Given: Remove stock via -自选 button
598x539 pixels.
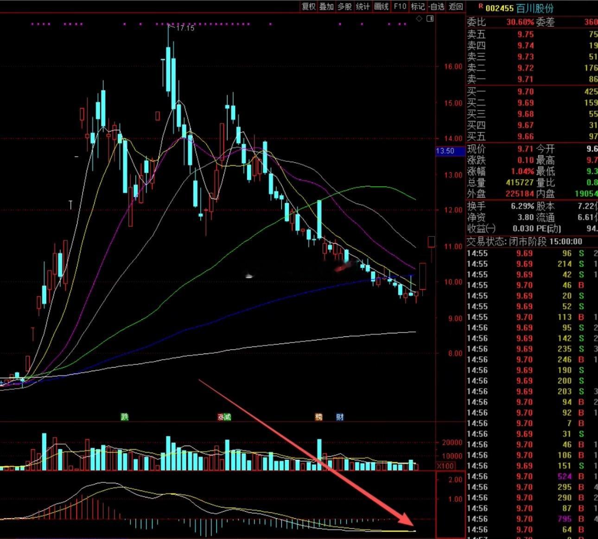Looking at the screenshot, I should 437,6.
